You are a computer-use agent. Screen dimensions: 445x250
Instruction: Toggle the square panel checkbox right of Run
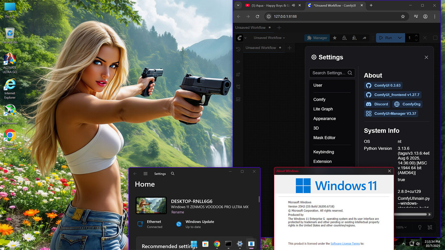(435, 38)
